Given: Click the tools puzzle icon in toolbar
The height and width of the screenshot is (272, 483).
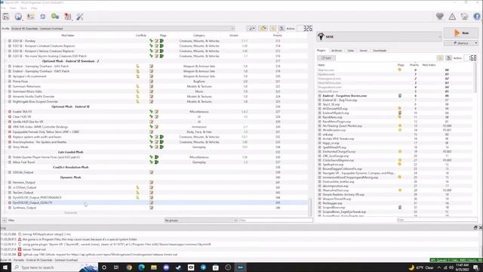Looking at the screenshot, I should click(x=67, y=17).
